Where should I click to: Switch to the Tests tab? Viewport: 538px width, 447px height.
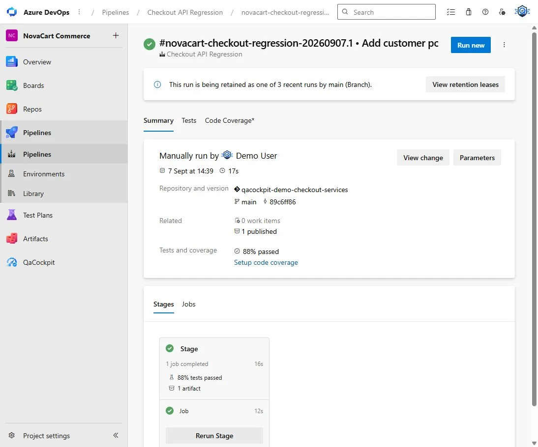[x=189, y=121]
